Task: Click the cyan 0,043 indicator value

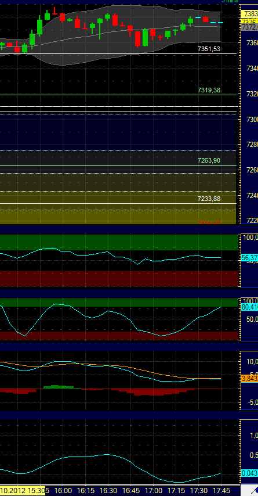Action: (249, 473)
